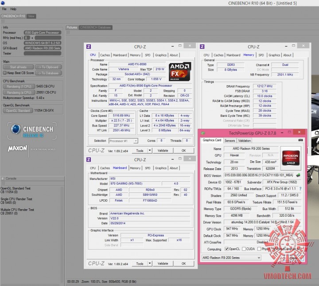Click the Core Speed 5116.69 MHz value
Image resolution: width=319 pixels, height=286 pixels.
coord(121,115)
